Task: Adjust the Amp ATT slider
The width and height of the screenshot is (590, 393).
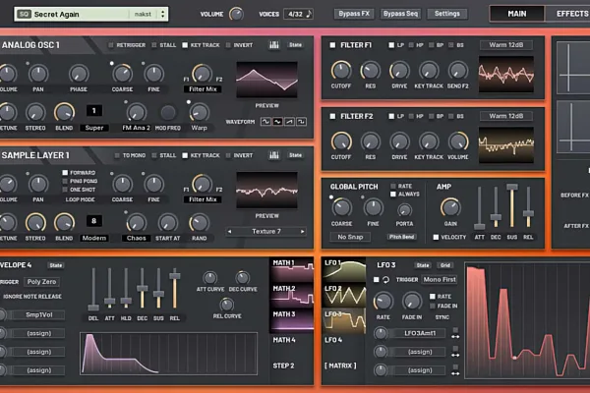Action: point(479,208)
